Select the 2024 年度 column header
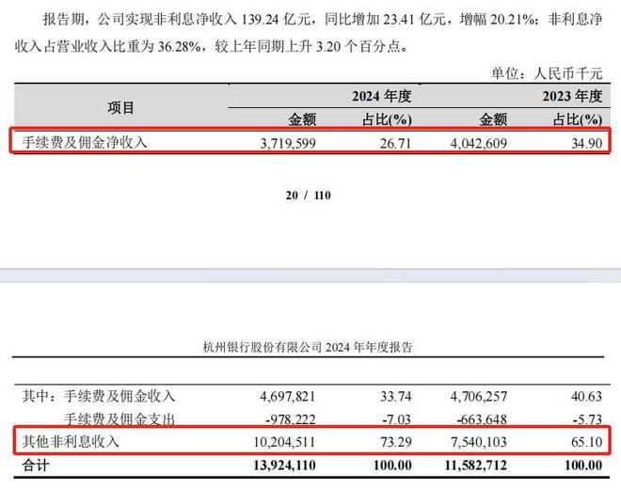The image size is (621, 489). point(381,96)
